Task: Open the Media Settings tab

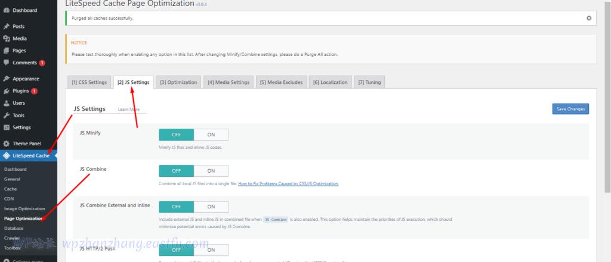Action: pyautogui.click(x=228, y=82)
